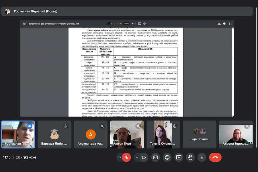The height and width of the screenshot is (172, 258).
Task: Print the PDF document
Action: tap(224, 24)
